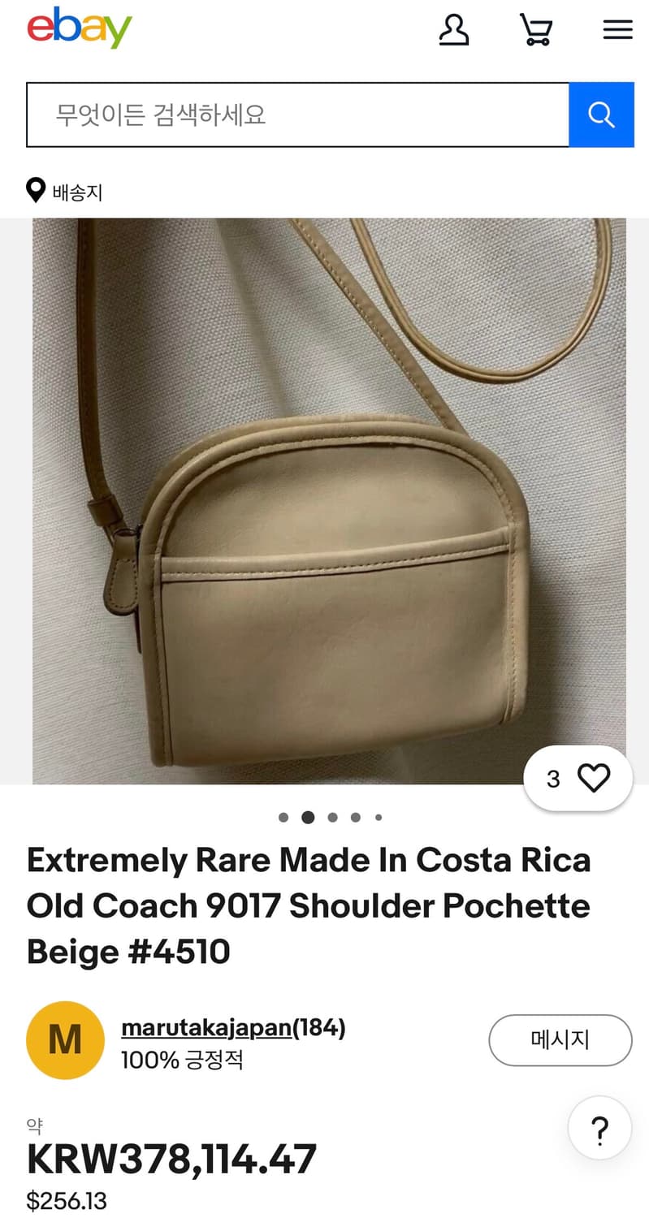This screenshot has height=1218, width=649.
Task: Select the fourth image carousel dot
Action: (356, 818)
